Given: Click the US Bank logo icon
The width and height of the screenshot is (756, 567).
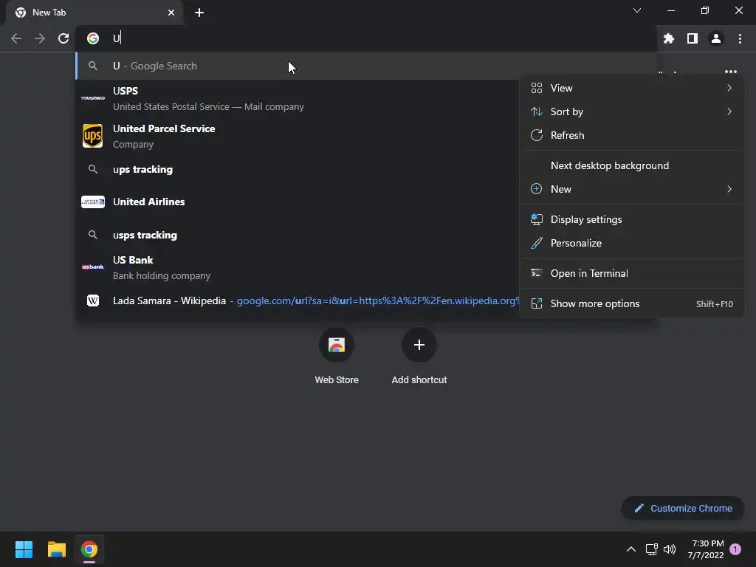Looking at the screenshot, I should click(92, 267).
